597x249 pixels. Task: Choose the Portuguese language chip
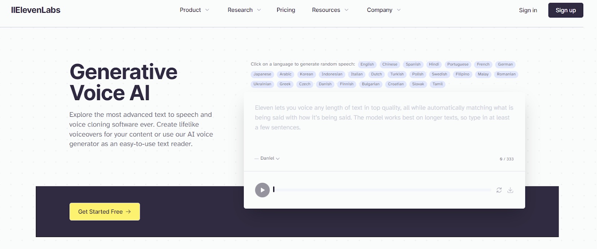[x=458, y=64]
